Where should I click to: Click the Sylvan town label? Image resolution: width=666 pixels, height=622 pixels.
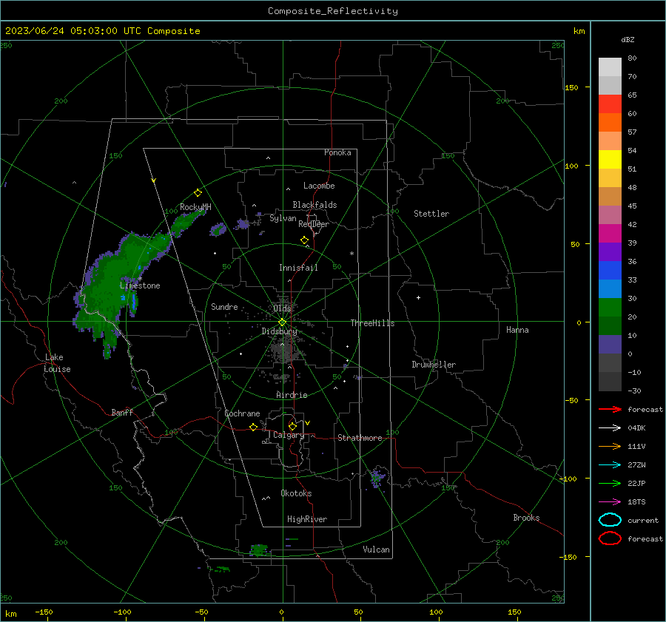click(283, 218)
